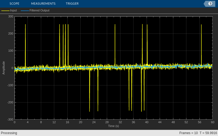Click the Time (s) x-axis label
The height and width of the screenshot is (136, 218).
click(113, 126)
